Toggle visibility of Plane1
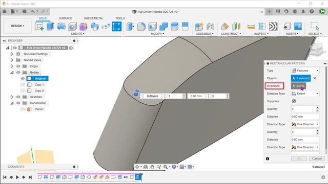 (23, 109)
